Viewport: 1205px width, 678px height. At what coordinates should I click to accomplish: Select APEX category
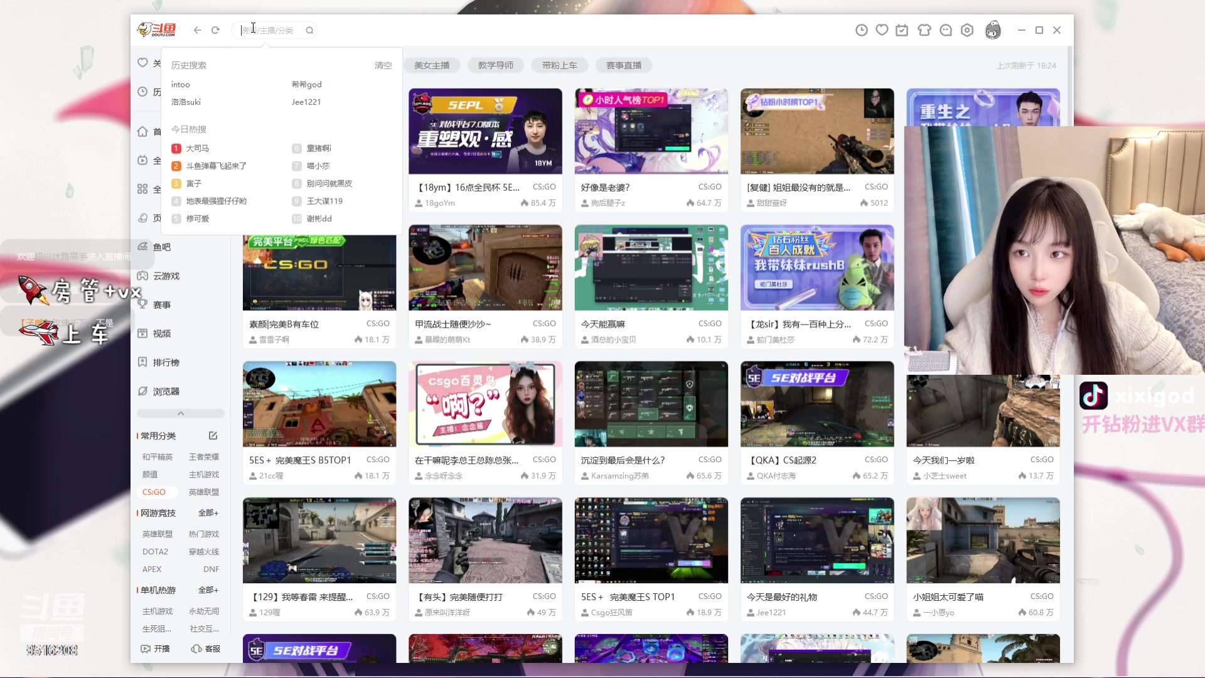pyautogui.click(x=152, y=569)
